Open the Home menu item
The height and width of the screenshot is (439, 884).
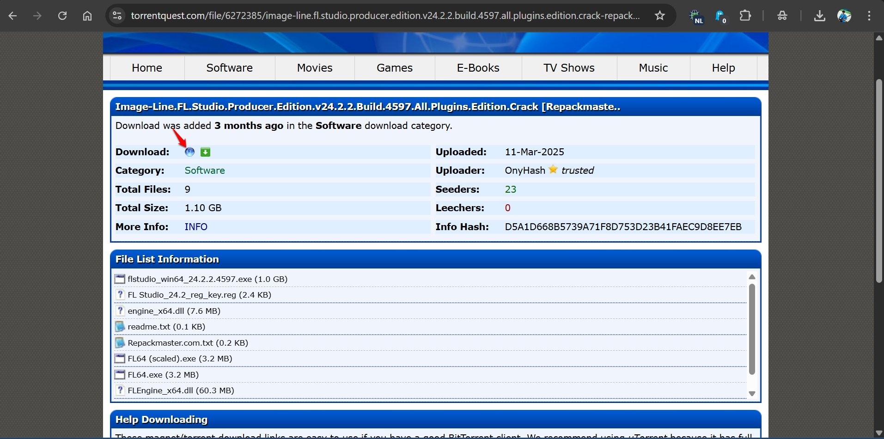coord(147,68)
